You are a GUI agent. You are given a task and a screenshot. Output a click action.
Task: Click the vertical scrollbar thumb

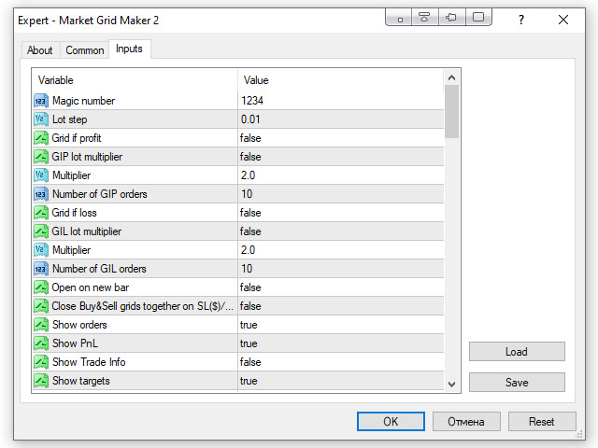[452, 111]
